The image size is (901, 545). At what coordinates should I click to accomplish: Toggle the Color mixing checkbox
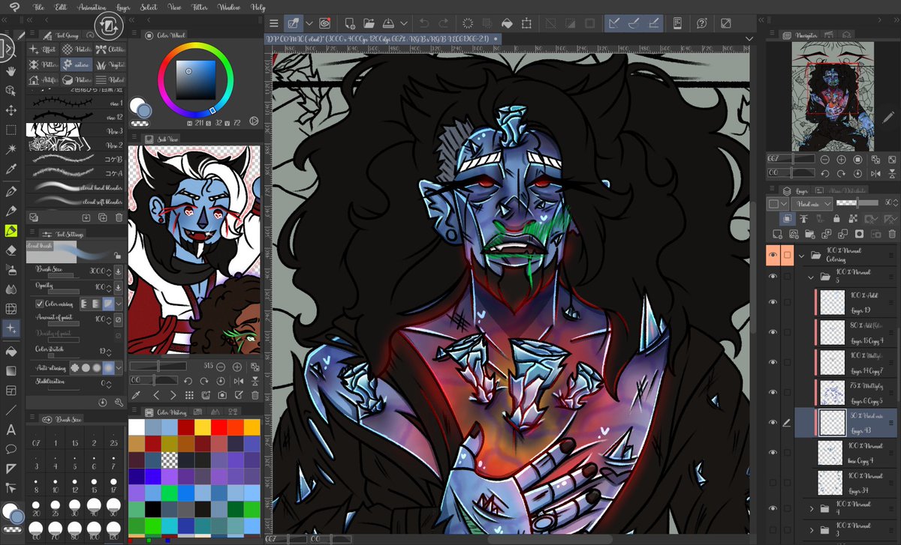pyautogui.click(x=39, y=304)
